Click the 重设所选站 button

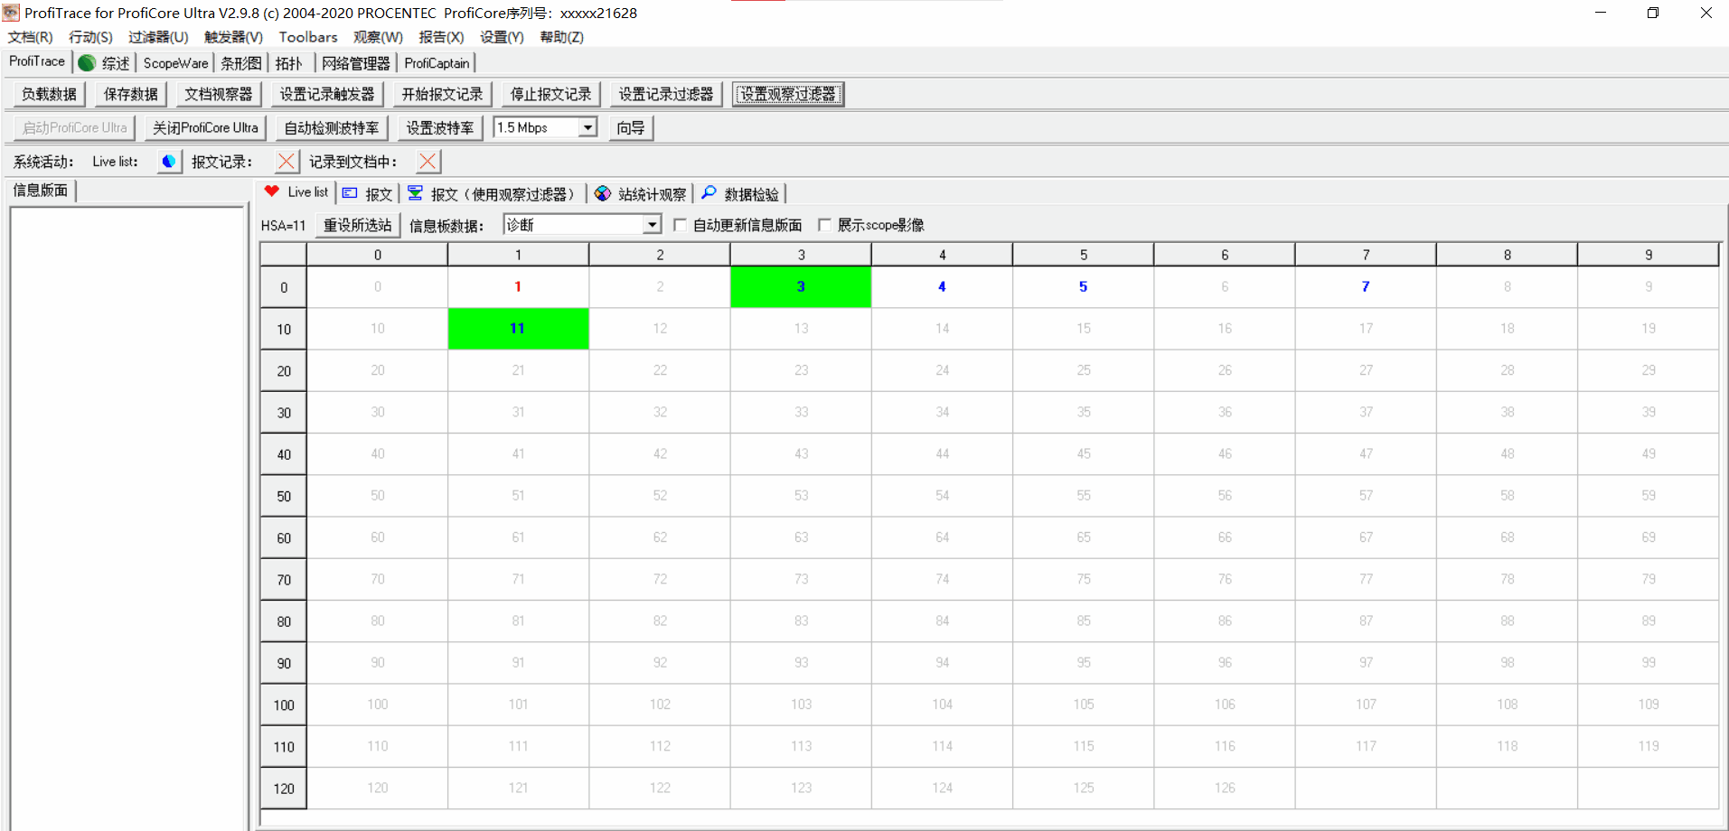(357, 224)
